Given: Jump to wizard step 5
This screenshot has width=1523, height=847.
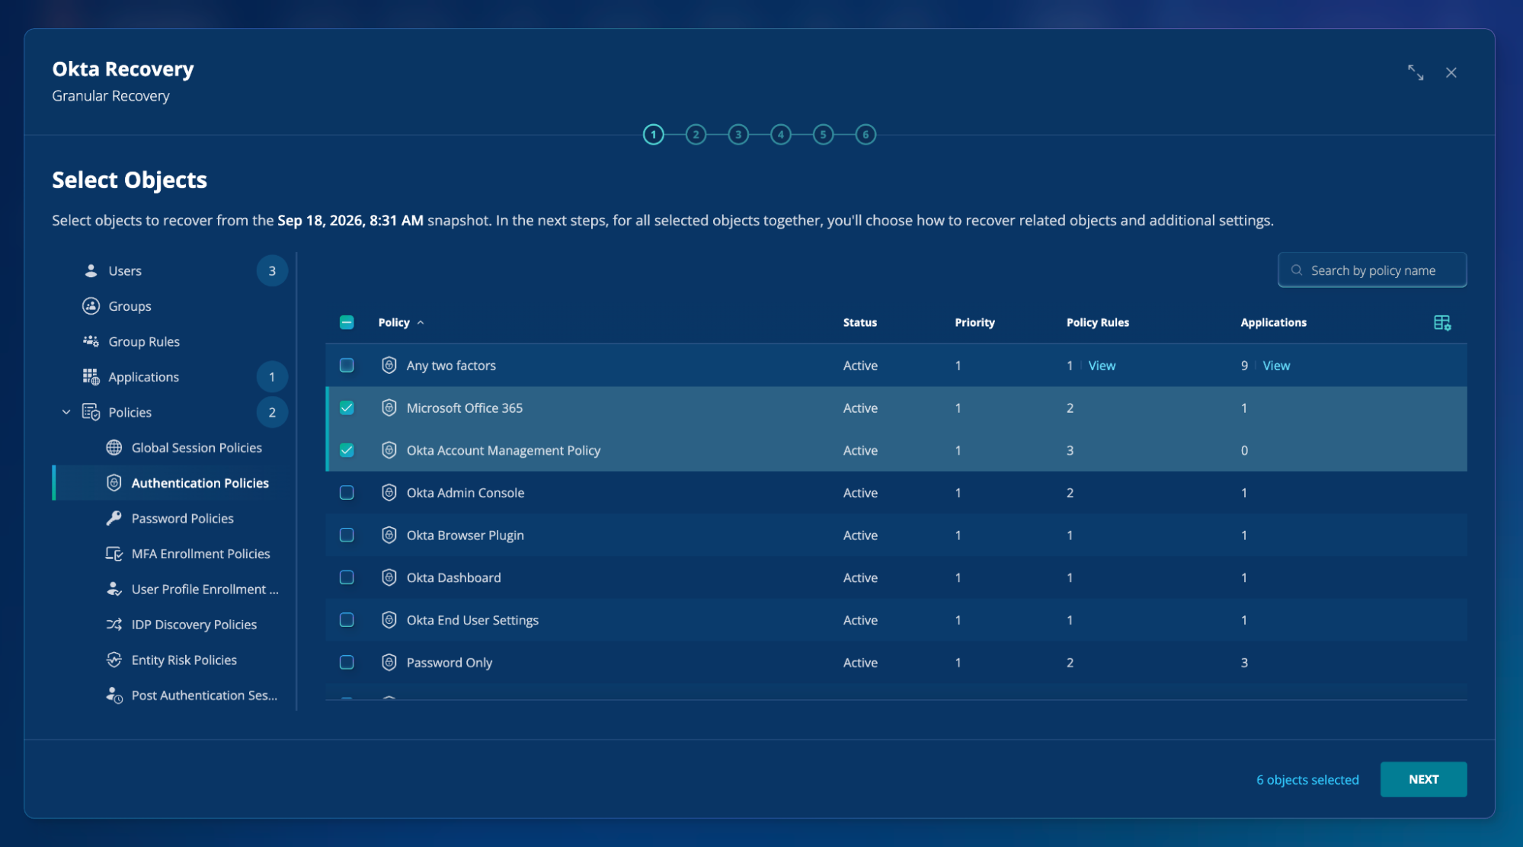Looking at the screenshot, I should click(x=823, y=135).
